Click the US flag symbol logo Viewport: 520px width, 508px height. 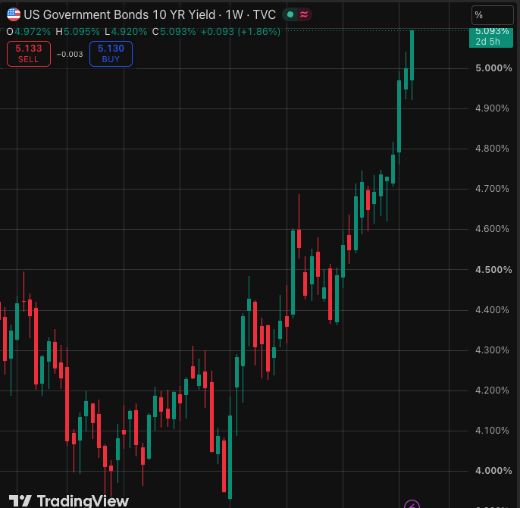coord(14,14)
